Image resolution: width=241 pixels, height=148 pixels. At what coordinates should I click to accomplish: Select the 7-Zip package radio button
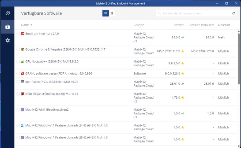point(18,82)
